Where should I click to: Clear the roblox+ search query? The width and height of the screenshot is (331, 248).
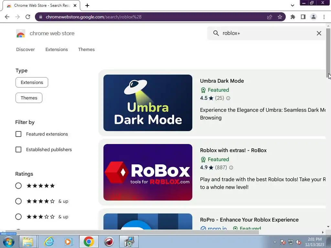coord(319,33)
